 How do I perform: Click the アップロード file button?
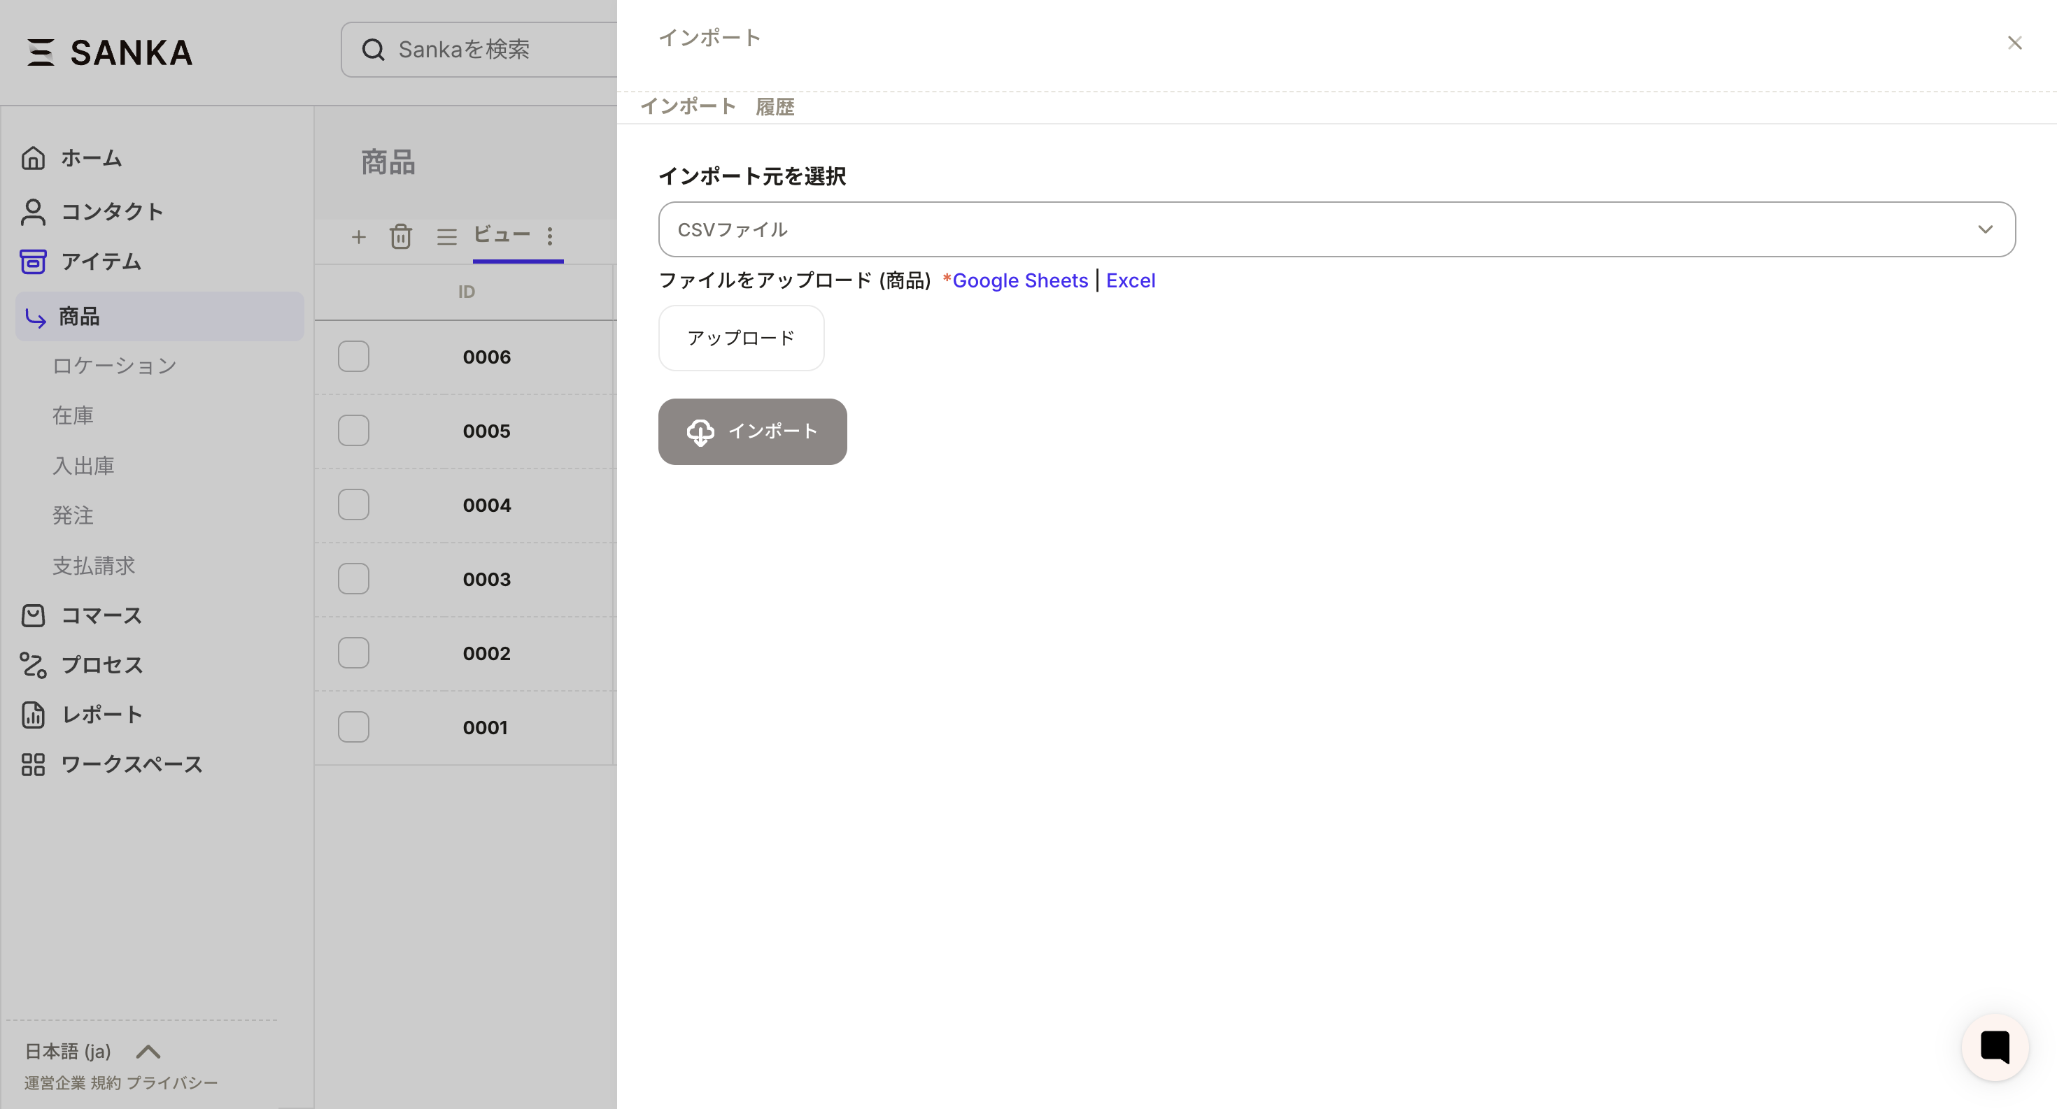[x=740, y=338]
